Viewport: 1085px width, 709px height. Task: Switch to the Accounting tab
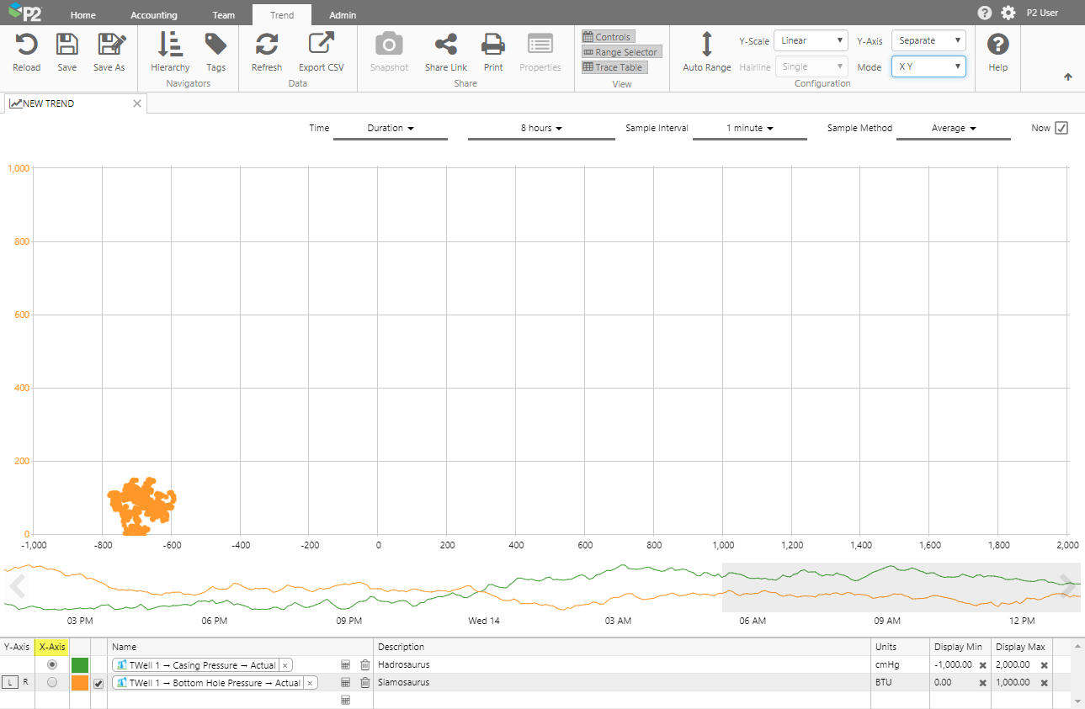coord(154,15)
